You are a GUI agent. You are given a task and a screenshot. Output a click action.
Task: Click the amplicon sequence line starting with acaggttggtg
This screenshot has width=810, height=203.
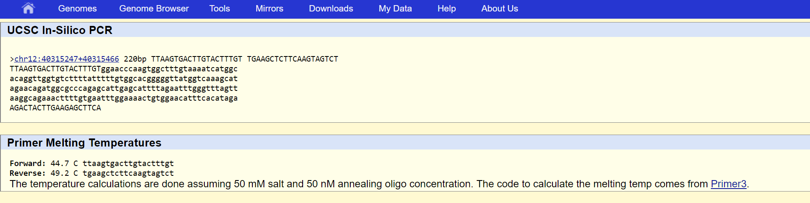point(123,79)
